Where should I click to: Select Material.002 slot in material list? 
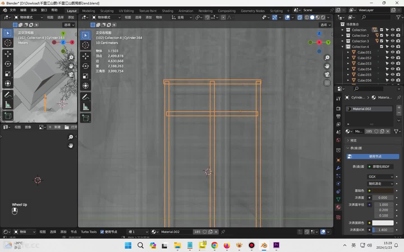click(x=369, y=109)
